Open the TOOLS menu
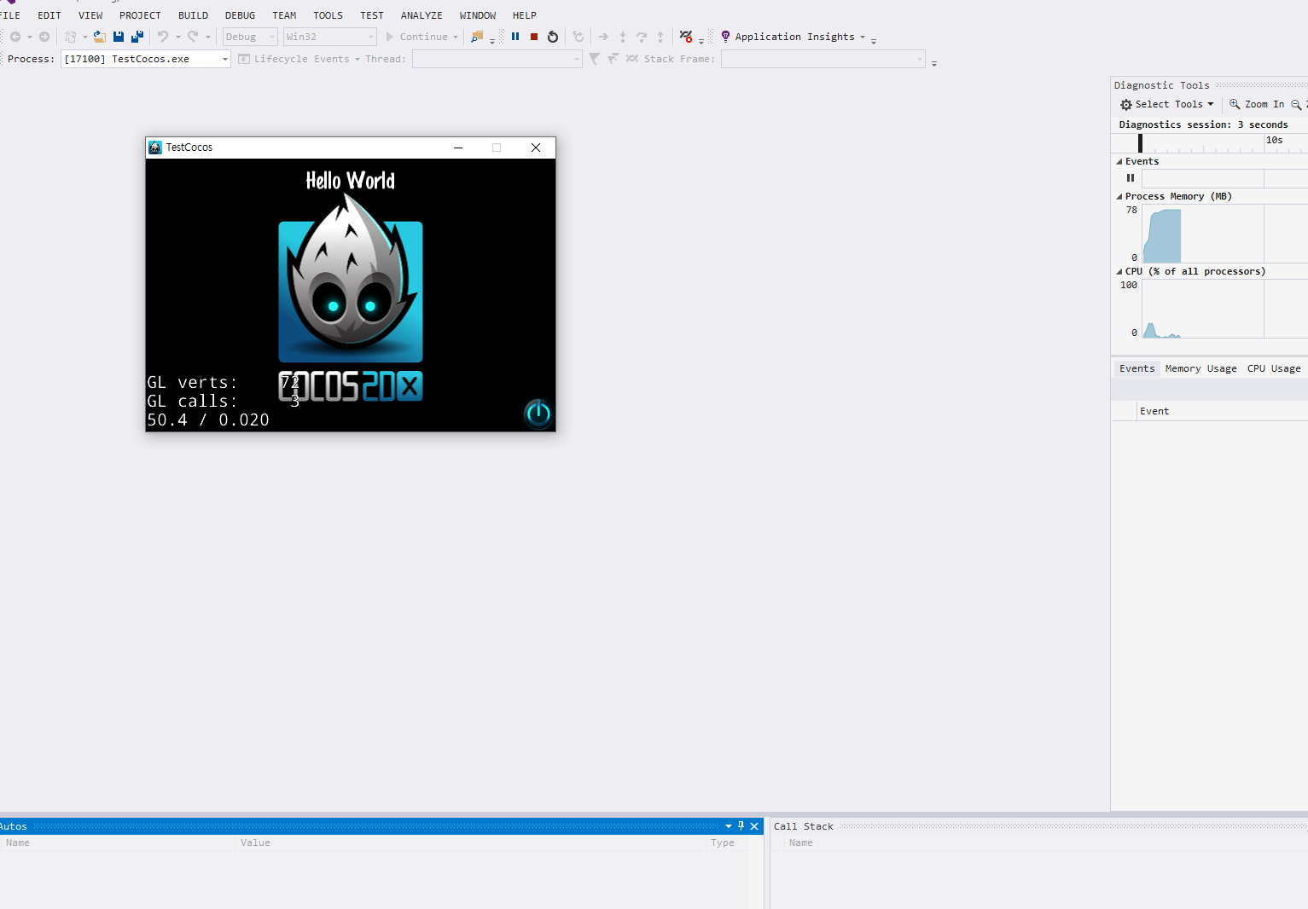 (328, 15)
